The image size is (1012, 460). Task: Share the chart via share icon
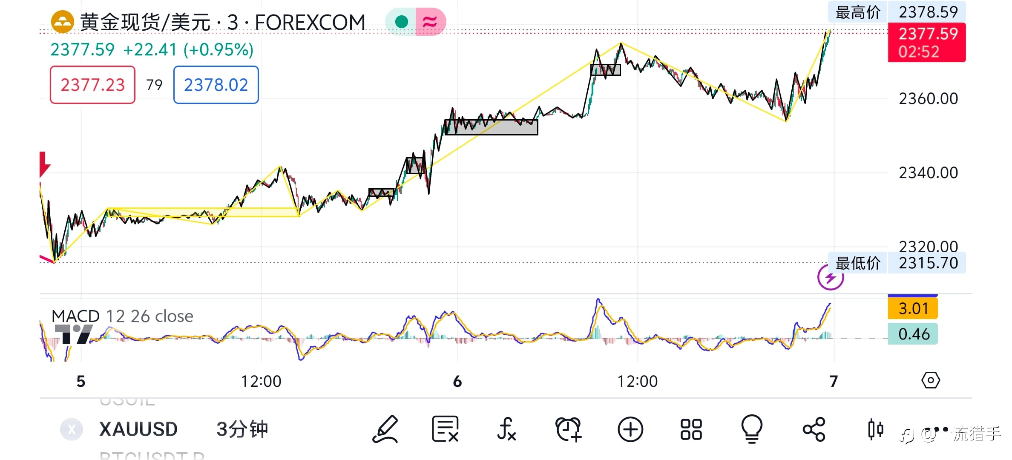[814, 429]
